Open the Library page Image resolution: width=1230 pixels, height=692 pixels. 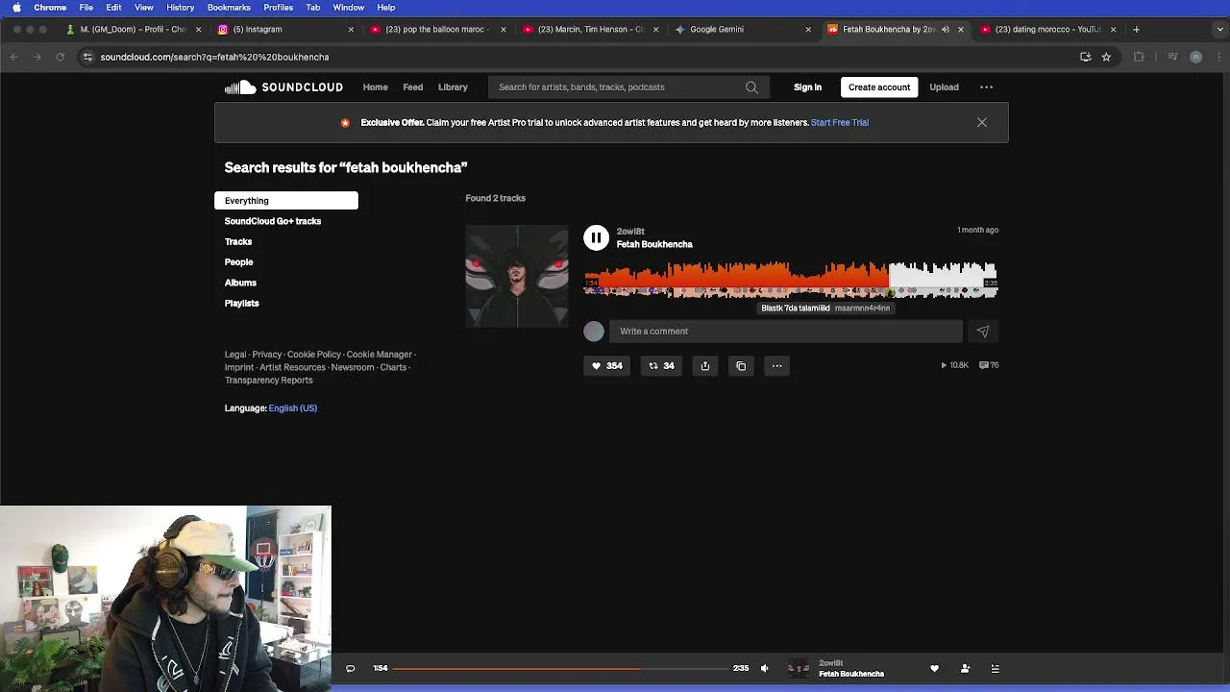pyautogui.click(x=453, y=87)
